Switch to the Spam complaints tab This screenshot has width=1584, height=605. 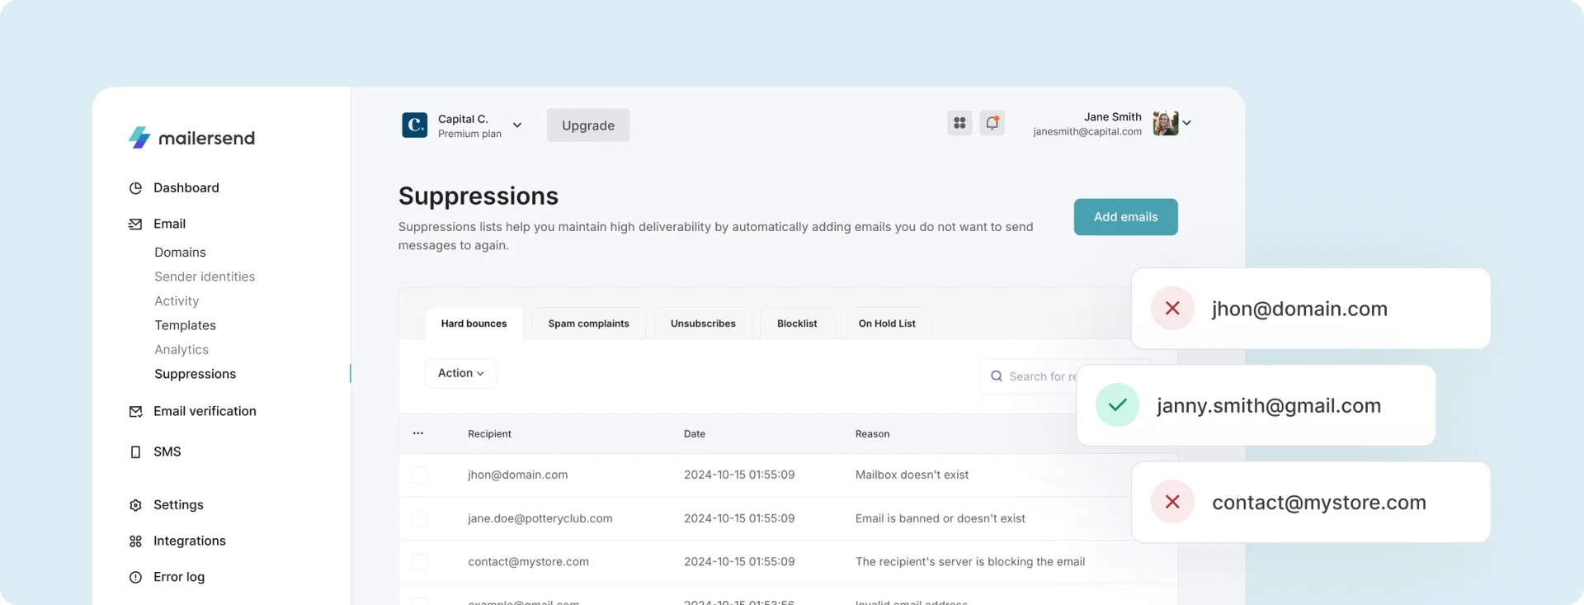(x=589, y=324)
